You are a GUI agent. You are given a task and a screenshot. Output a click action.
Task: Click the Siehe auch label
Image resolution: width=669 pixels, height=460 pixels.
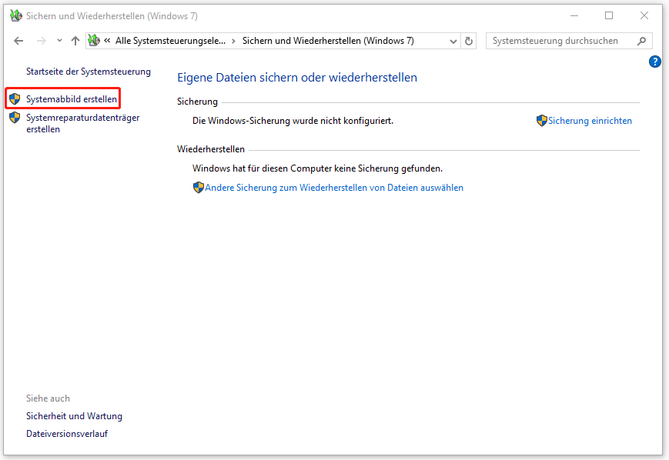[48, 398]
